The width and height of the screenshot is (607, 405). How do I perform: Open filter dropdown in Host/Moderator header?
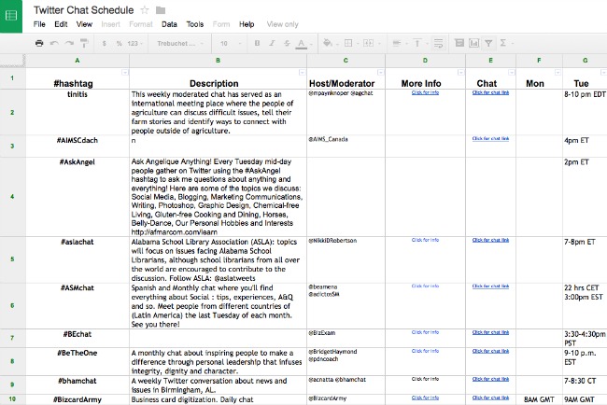coord(380,73)
